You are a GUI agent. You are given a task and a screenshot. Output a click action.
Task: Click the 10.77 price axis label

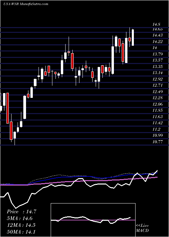pyautogui.click(x=158, y=142)
